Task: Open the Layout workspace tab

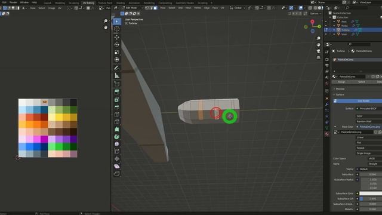Action: click(47, 3)
